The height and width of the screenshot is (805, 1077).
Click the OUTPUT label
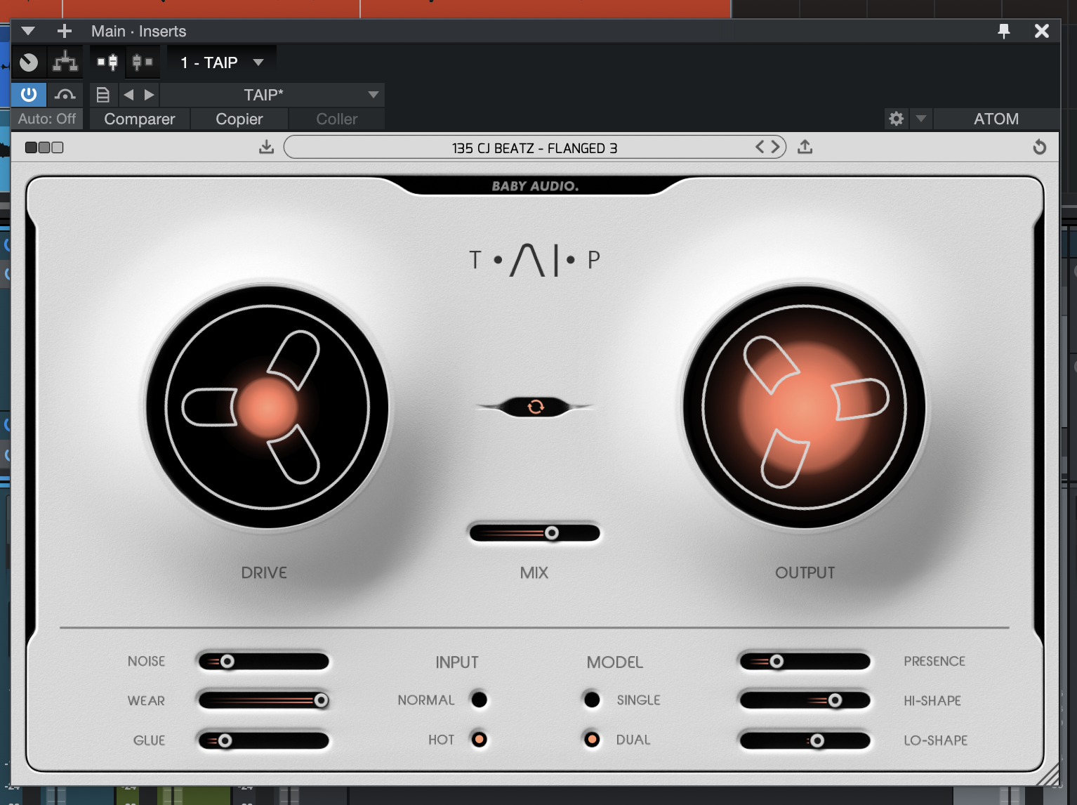click(805, 572)
